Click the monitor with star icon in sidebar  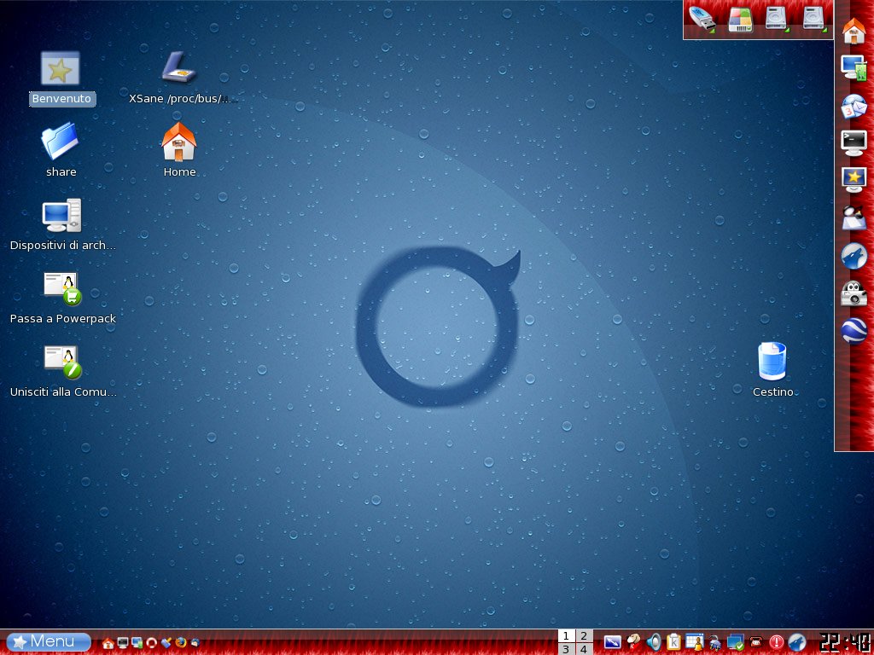[x=854, y=180]
